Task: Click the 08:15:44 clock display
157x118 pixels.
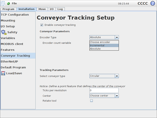Action: point(123,4)
